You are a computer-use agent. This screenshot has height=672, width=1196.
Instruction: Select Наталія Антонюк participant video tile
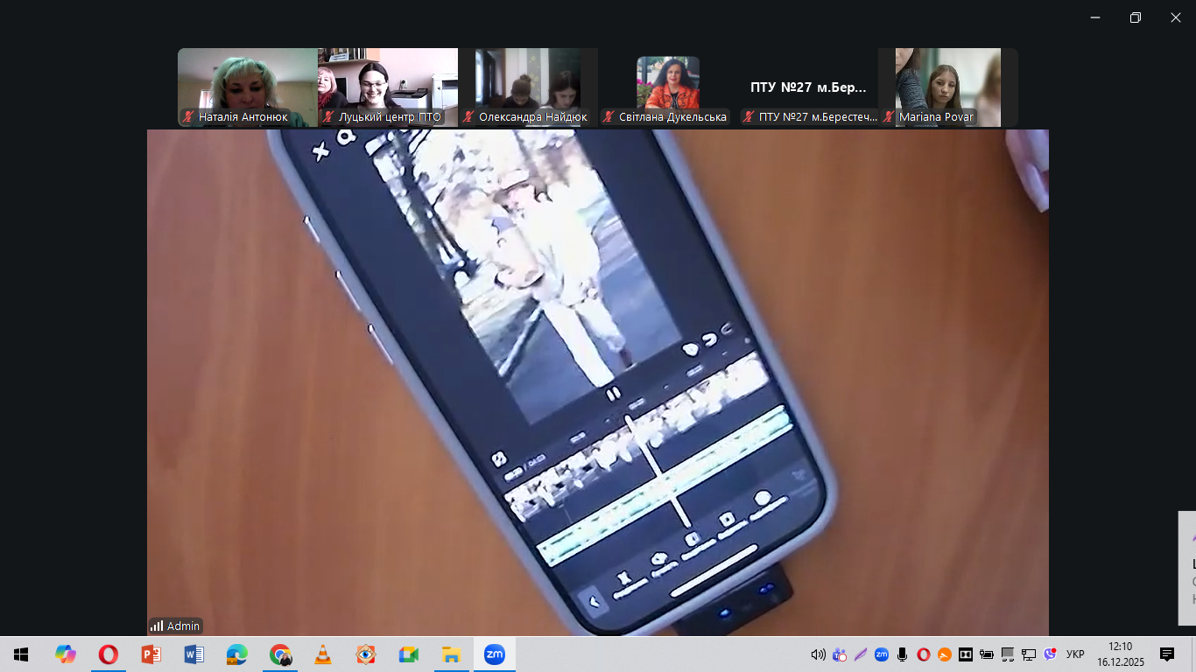(x=247, y=87)
